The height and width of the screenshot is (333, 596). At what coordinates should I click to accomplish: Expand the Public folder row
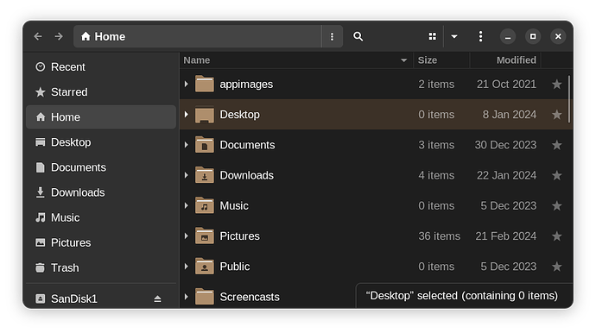pos(187,267)
